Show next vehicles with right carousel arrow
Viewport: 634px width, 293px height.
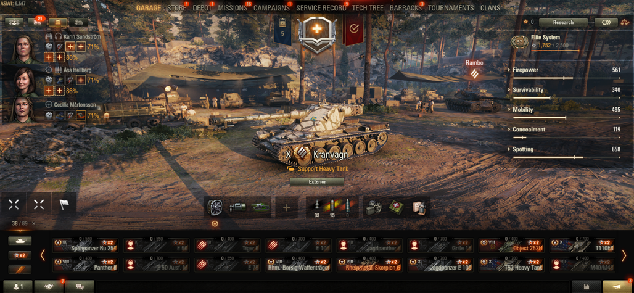(x=624, y=255)
